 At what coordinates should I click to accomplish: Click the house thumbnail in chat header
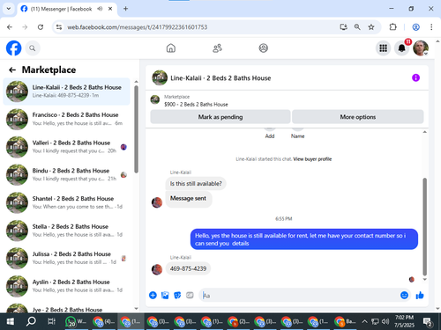tap(160, 77)
